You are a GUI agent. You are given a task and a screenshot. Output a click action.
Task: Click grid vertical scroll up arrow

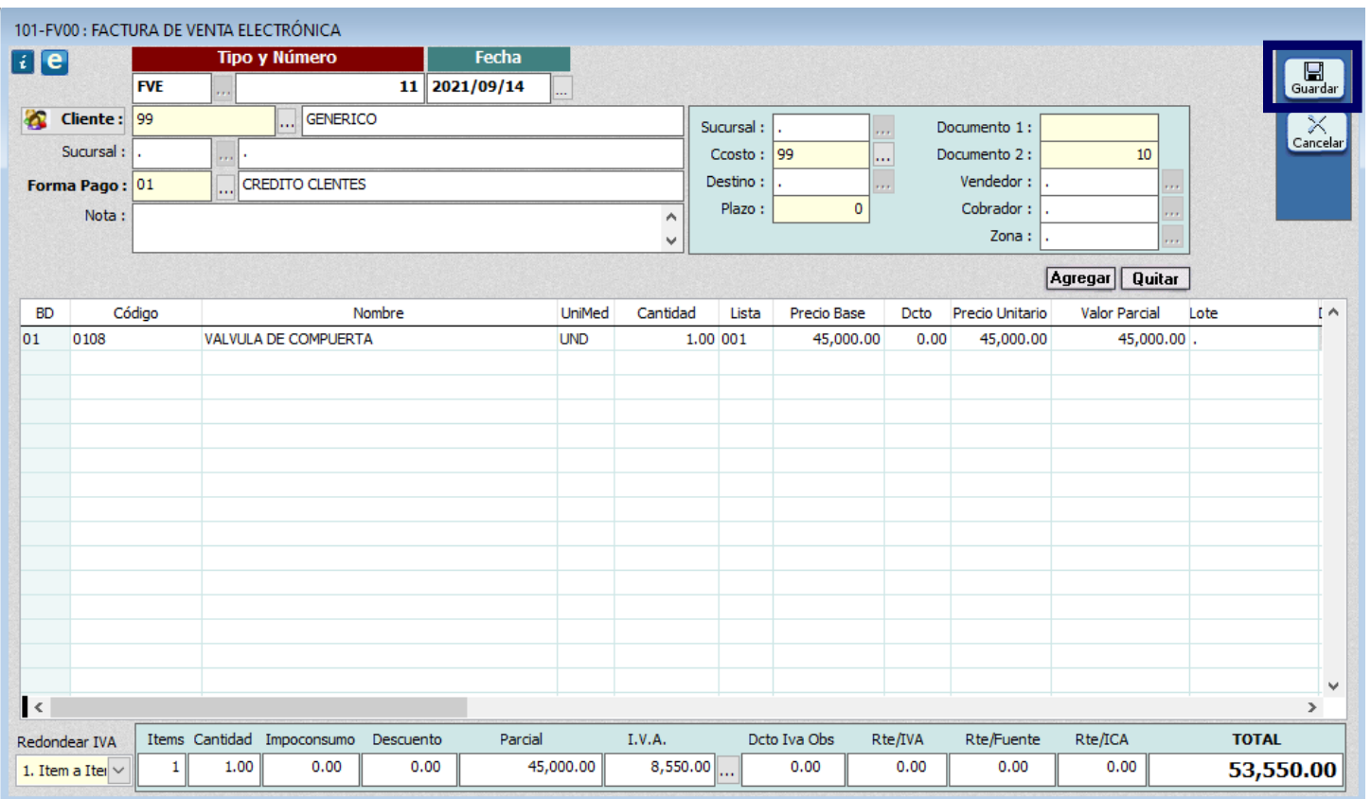coord(1333,312)
